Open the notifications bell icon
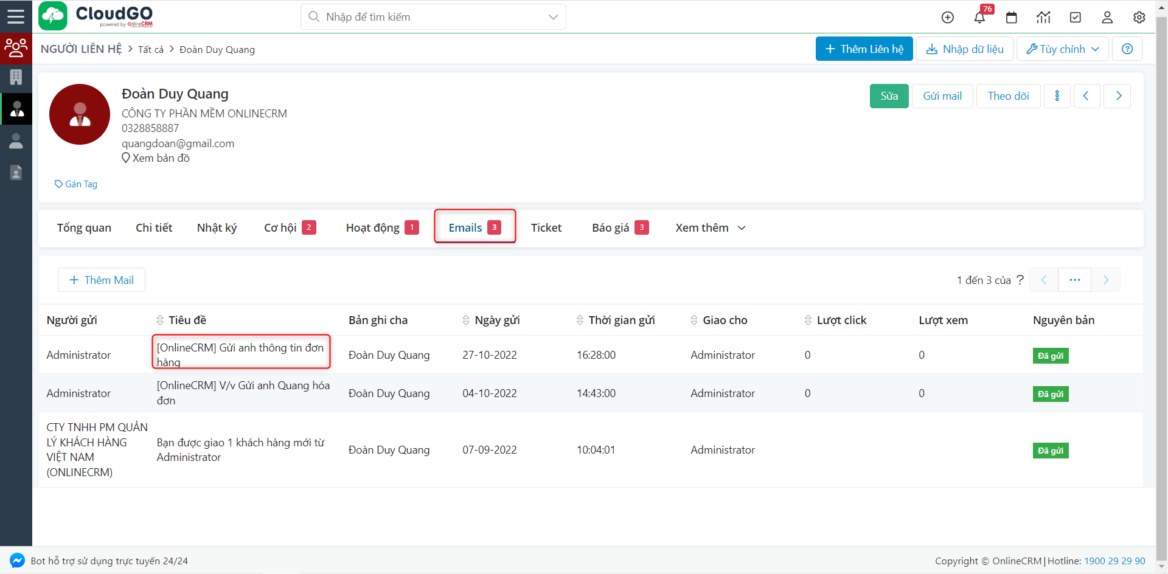1168x574 pixels. click(x=979, y=18)
